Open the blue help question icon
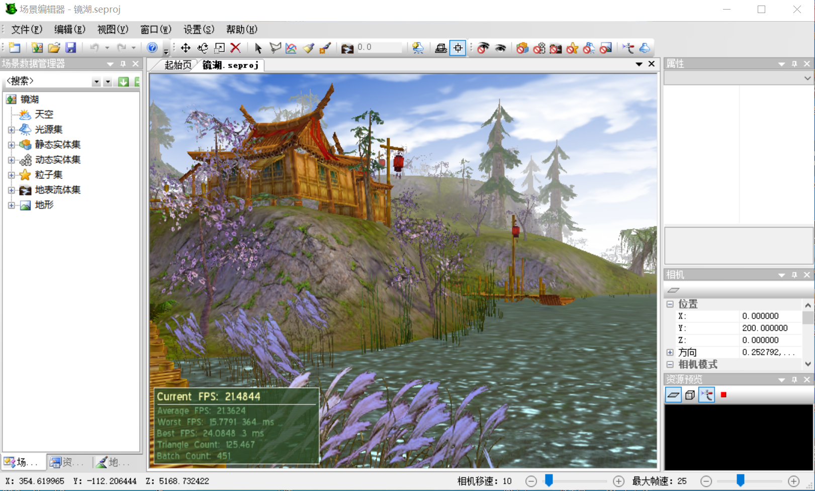815x491 pixels. 152,48
